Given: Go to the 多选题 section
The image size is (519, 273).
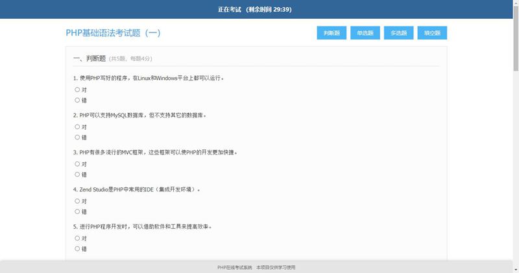Looking at the screenshot, I should tap(398, 33).
